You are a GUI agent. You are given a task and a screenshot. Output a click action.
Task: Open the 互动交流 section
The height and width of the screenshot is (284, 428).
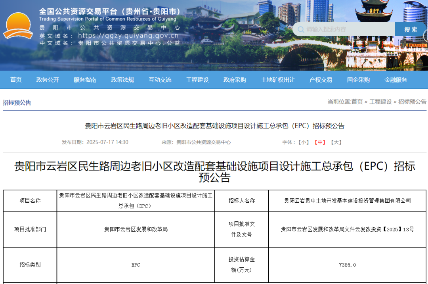pos(160,80)
